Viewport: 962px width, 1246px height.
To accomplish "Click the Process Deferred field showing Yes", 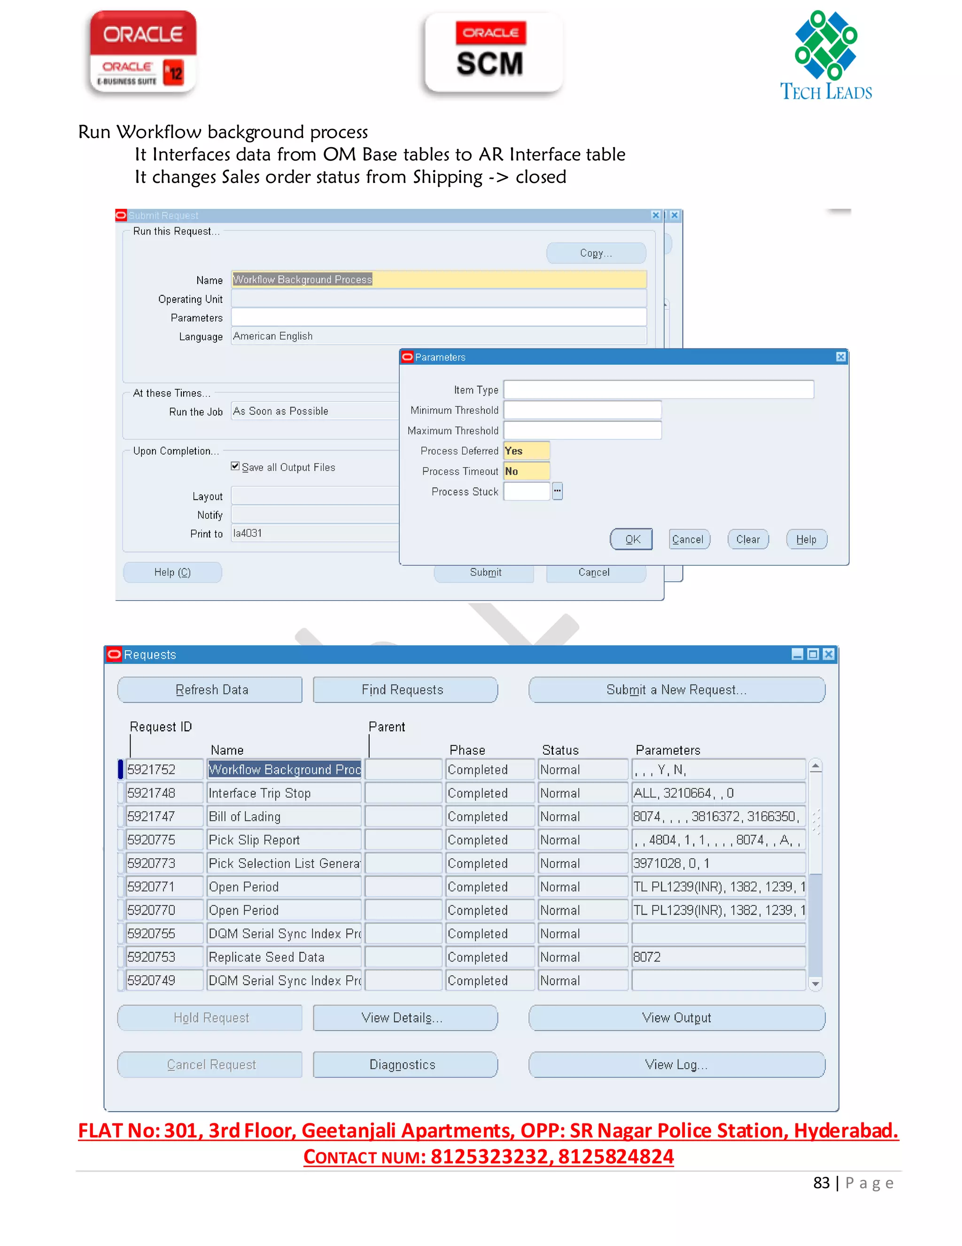I will (x=526, y=451).
